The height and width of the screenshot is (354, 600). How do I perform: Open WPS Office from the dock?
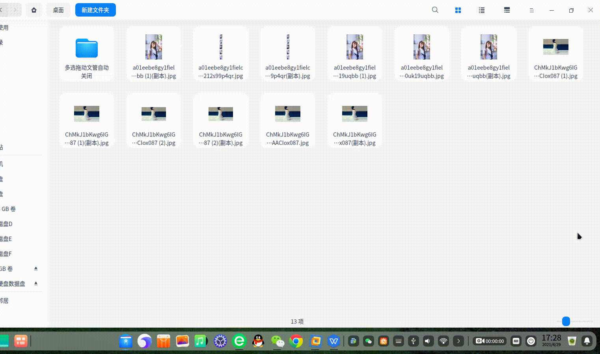[334, 341]
